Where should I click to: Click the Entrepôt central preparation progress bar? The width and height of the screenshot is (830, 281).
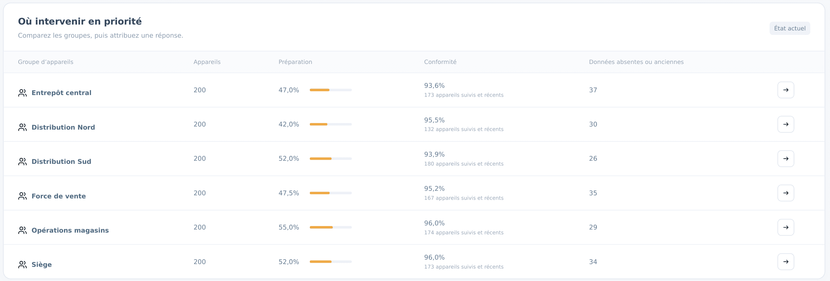click(331, 90)
